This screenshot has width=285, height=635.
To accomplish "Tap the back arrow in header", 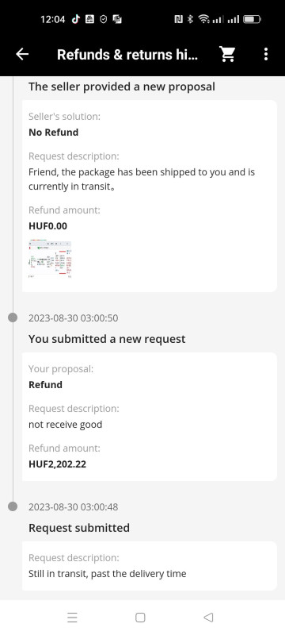I will 22,54.
